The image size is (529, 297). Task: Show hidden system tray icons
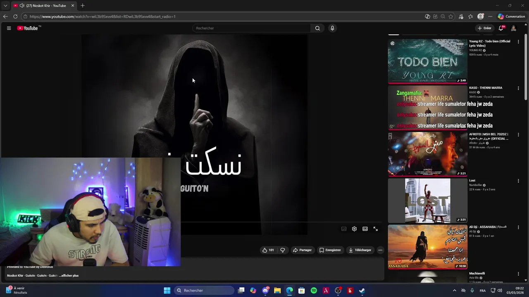(x=455, y=290)
